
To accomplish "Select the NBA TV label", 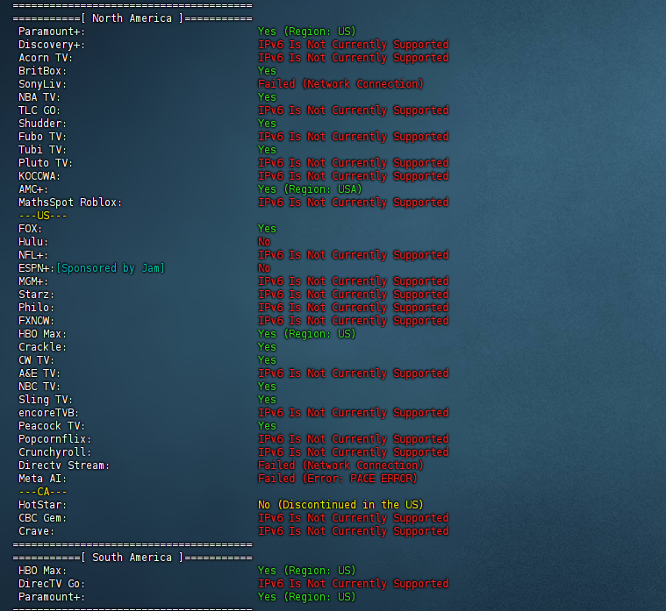I will click(39, 97).
